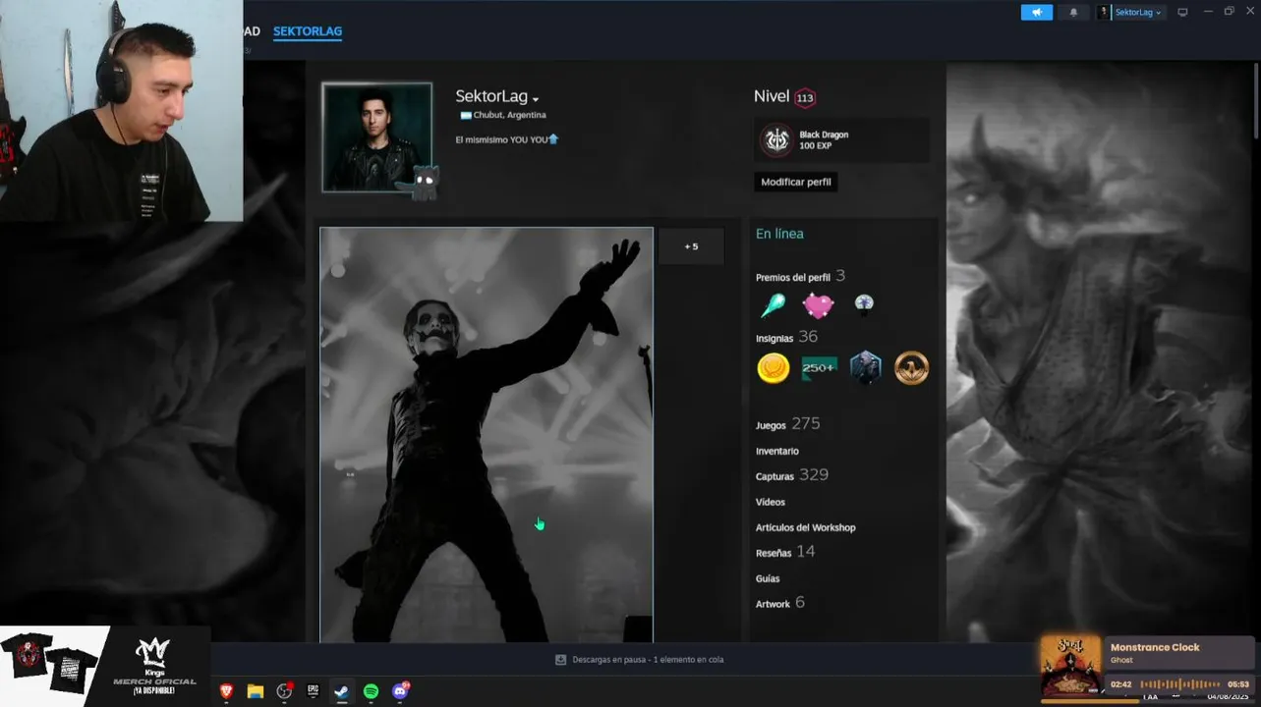Click the 250+ games badge
The height and width of the screenshot is (707, 1261).
point(819,368)
